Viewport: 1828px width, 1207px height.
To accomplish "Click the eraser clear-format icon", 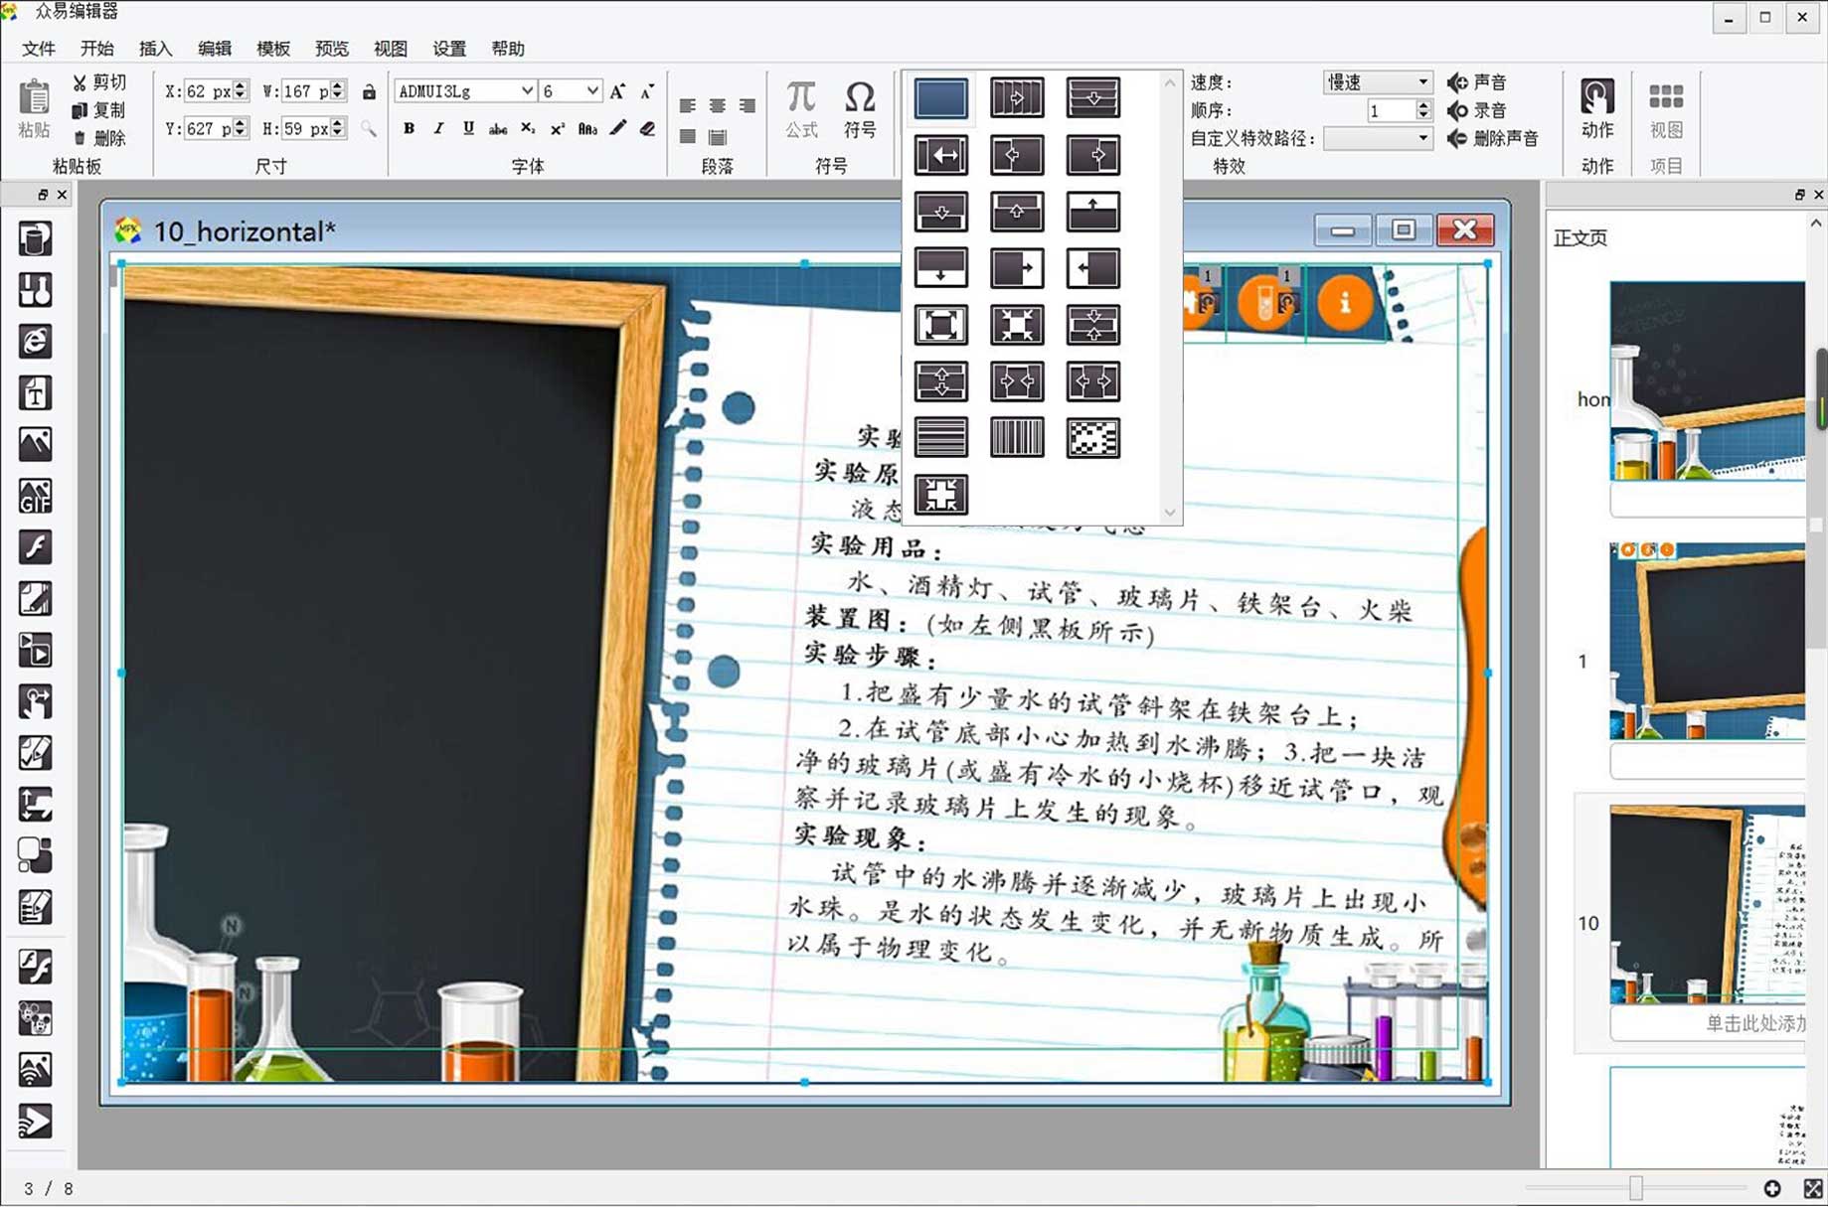I will 647,129.
